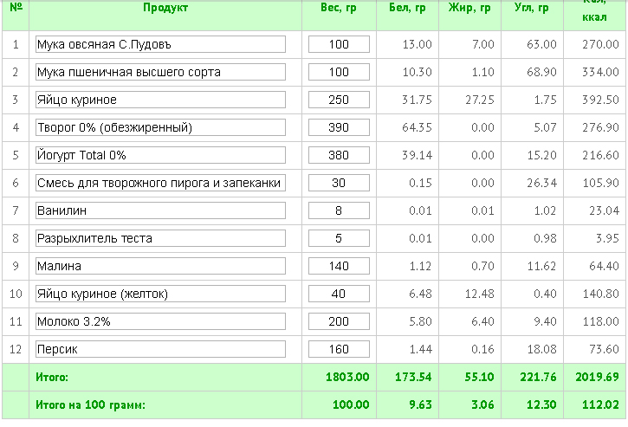Click the weight input showing 250
This screenshot has width=628, height=427.
point(339,100)
